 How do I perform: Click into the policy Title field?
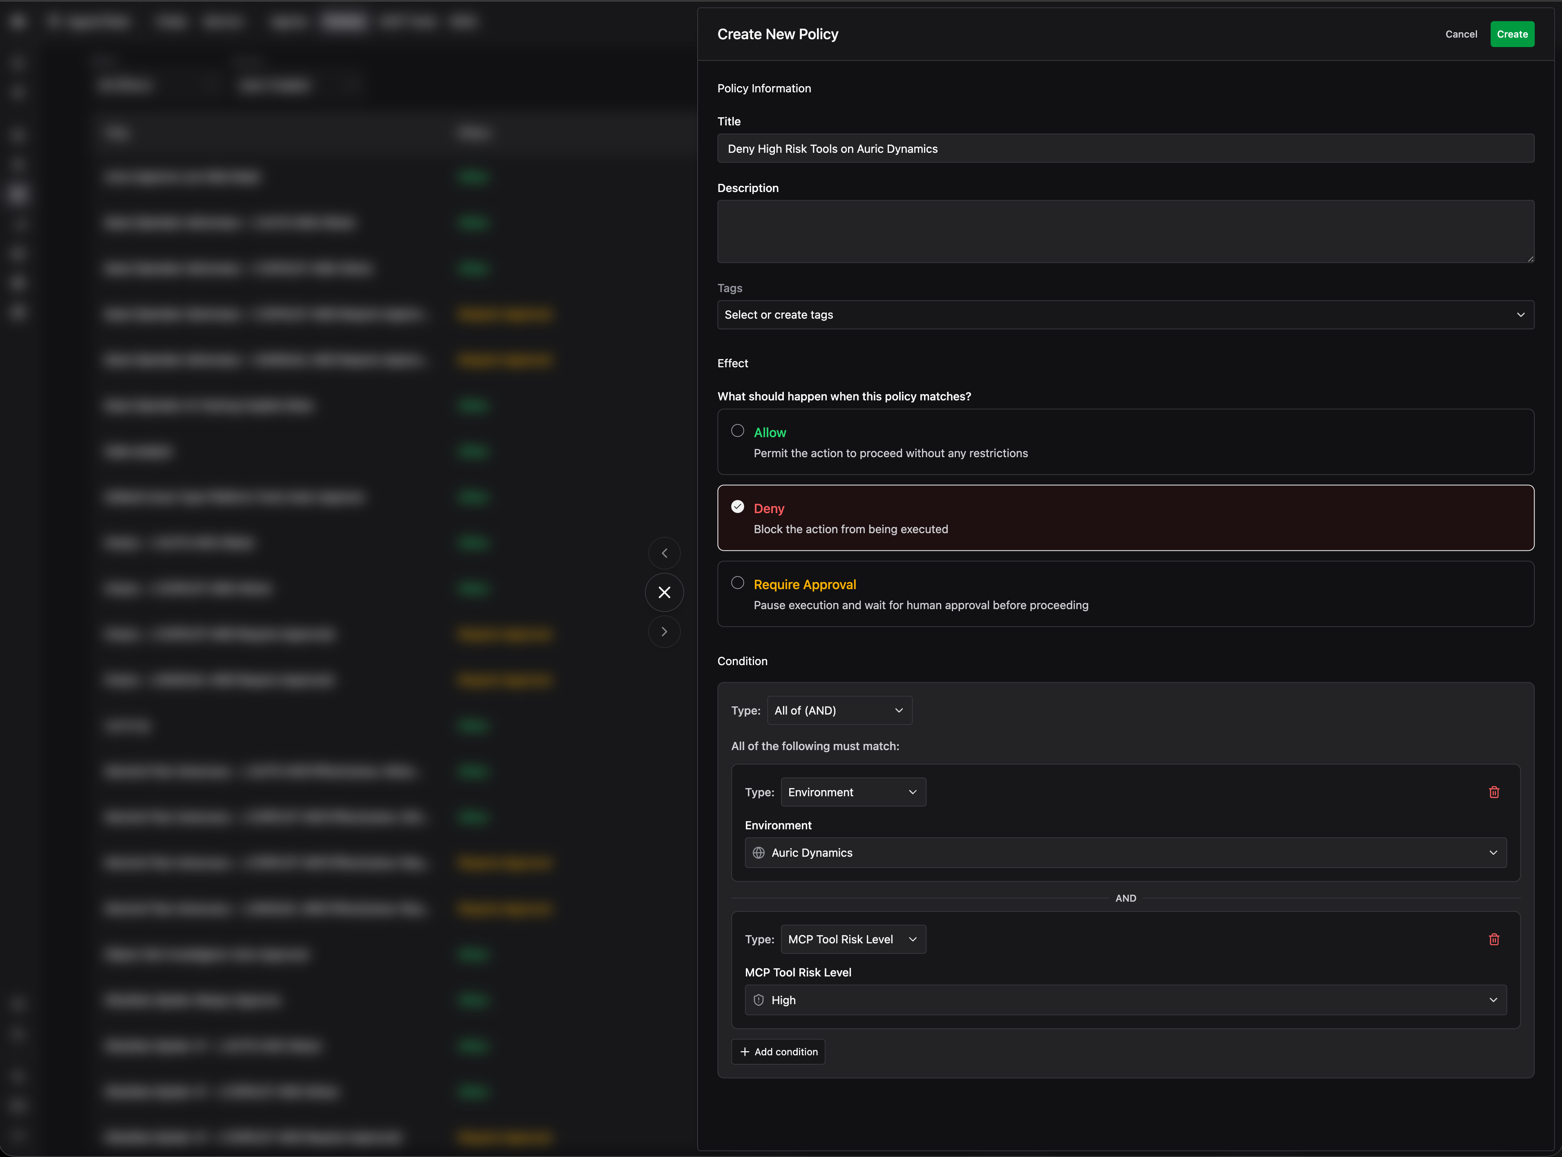(x=1125, y=148)
